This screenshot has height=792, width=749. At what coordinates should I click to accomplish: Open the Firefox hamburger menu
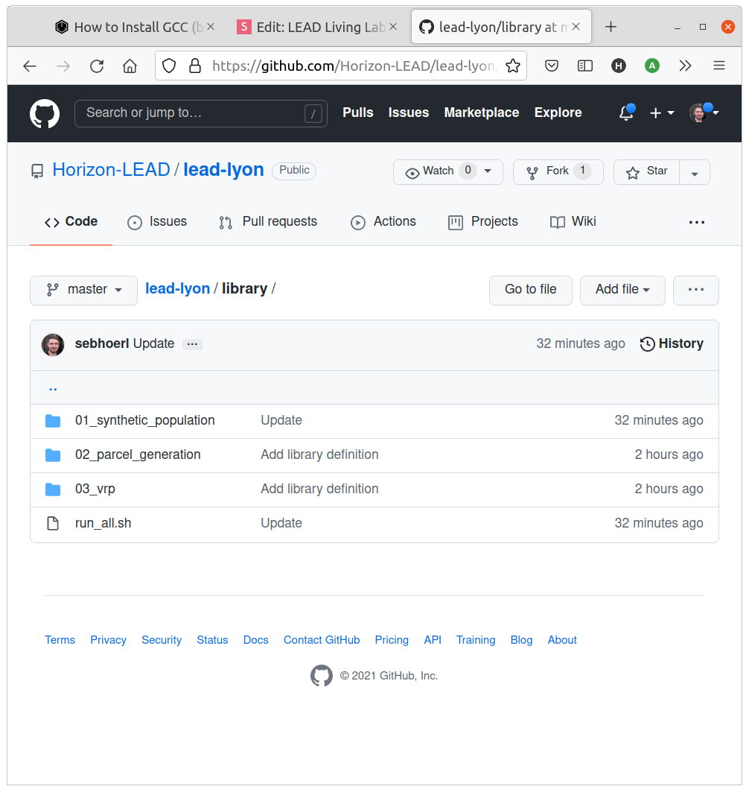[x=718, y=66]
